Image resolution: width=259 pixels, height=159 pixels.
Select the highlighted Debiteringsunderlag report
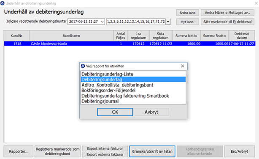tap(133, 80)
